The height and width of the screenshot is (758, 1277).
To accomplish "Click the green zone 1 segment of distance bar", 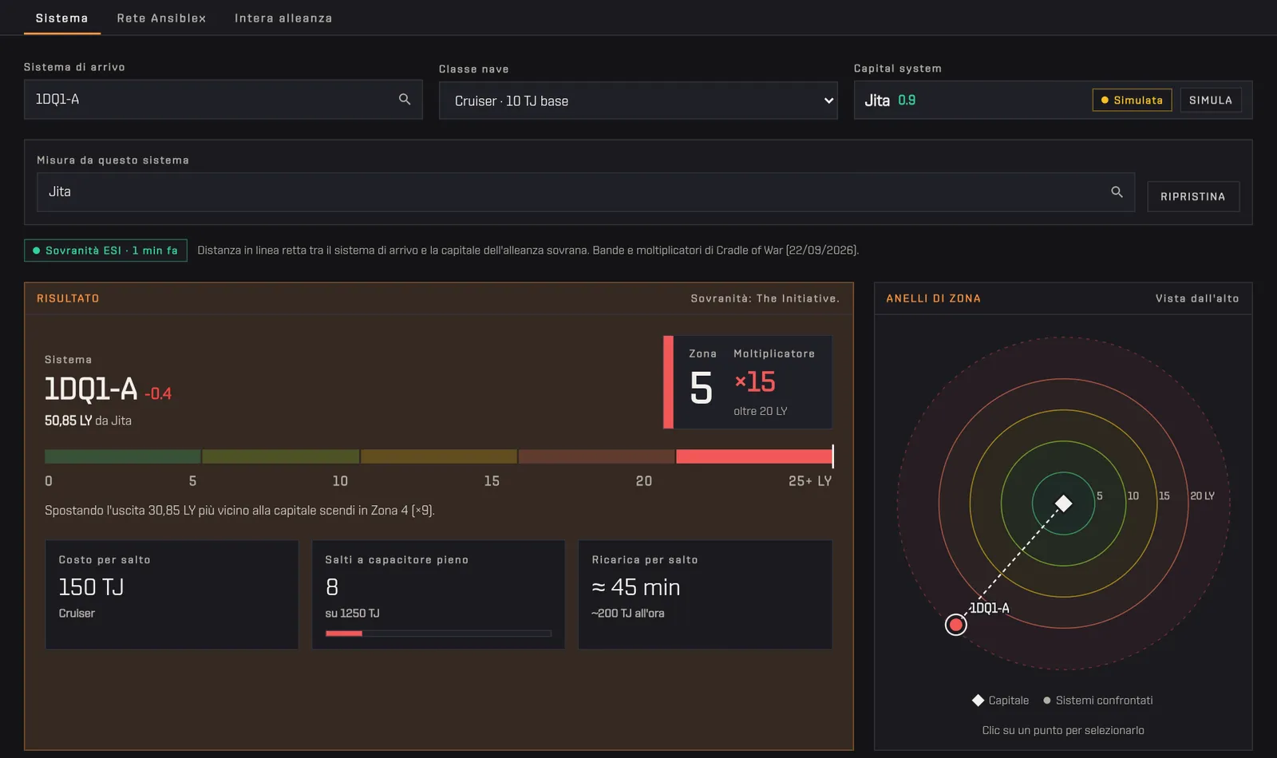I will click(x=122, y=456).
